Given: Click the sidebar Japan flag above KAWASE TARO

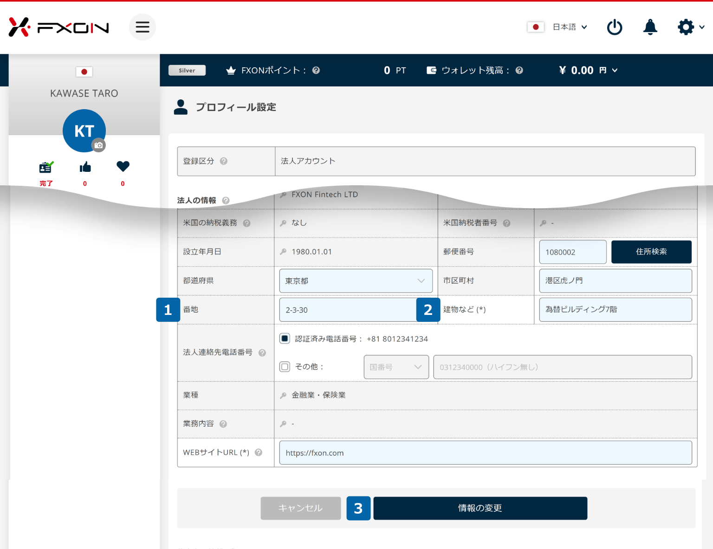Looking at the screenshot, I should click(84, 72).
